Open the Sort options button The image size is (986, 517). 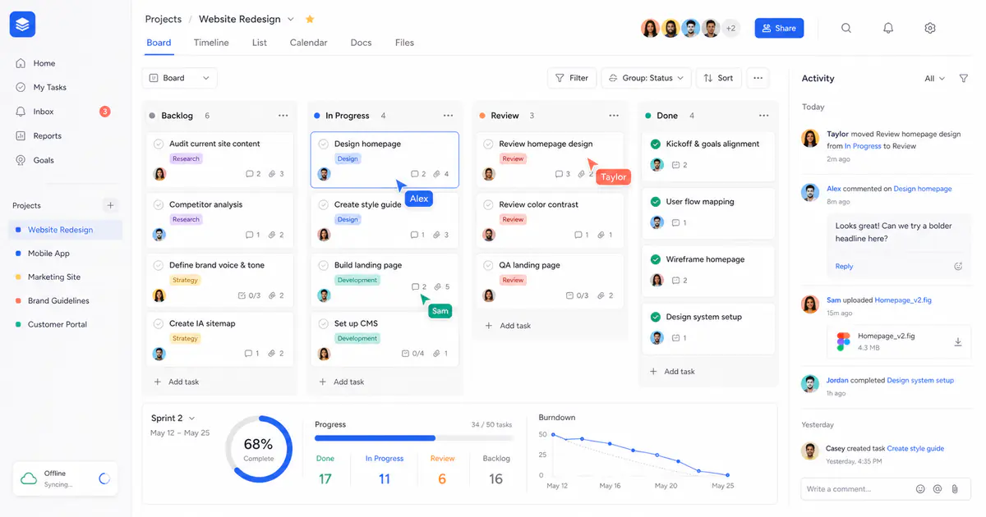[x=719, y=78]
